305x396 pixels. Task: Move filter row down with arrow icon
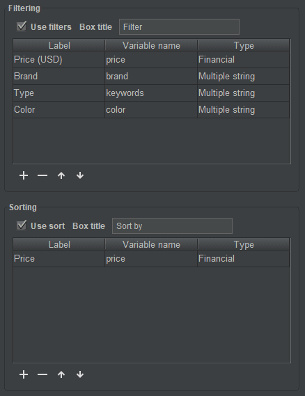point(80,175)
